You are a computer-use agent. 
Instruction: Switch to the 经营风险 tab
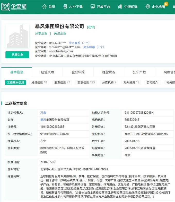tap(47, 72)
